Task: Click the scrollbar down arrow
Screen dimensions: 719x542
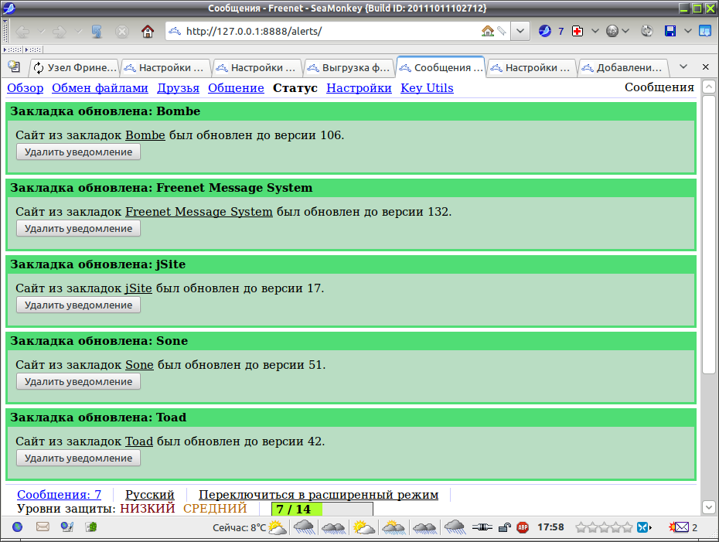Action: point(709,507)
